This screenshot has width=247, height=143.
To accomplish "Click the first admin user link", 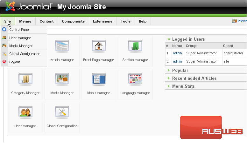I will [177, 53].
